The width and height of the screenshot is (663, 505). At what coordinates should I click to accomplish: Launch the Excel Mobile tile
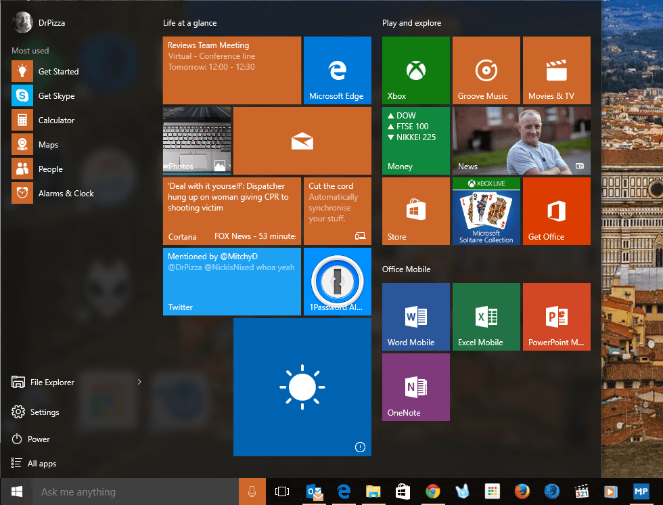(486, 317)
